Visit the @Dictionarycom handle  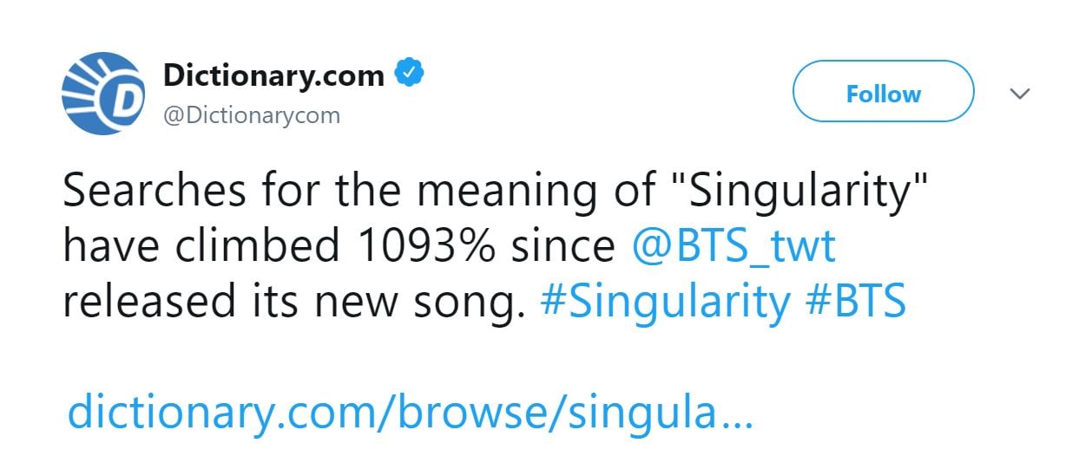[x=252, y=115]
